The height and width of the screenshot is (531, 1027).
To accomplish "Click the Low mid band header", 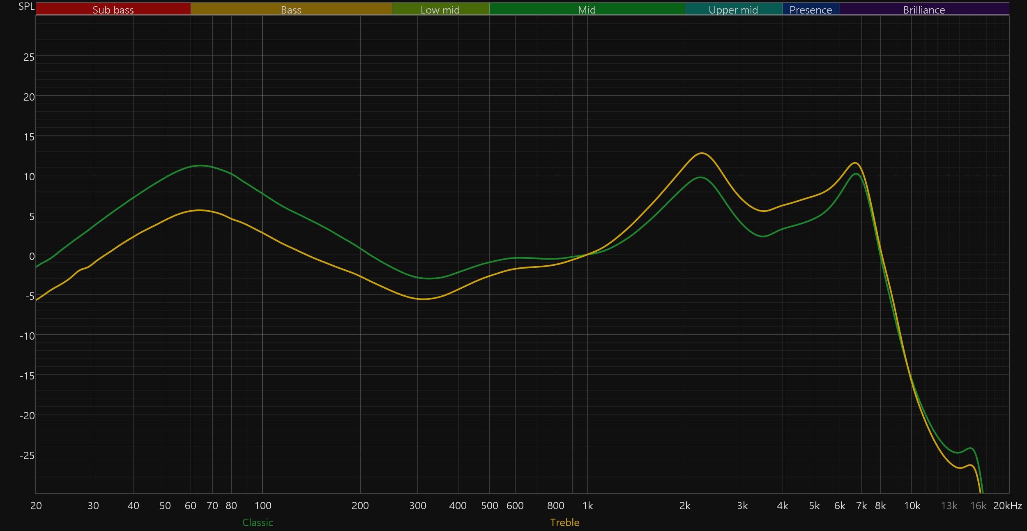I will (440, 9).
